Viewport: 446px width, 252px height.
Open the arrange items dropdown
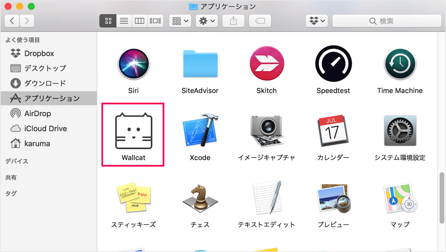(180, 21)
